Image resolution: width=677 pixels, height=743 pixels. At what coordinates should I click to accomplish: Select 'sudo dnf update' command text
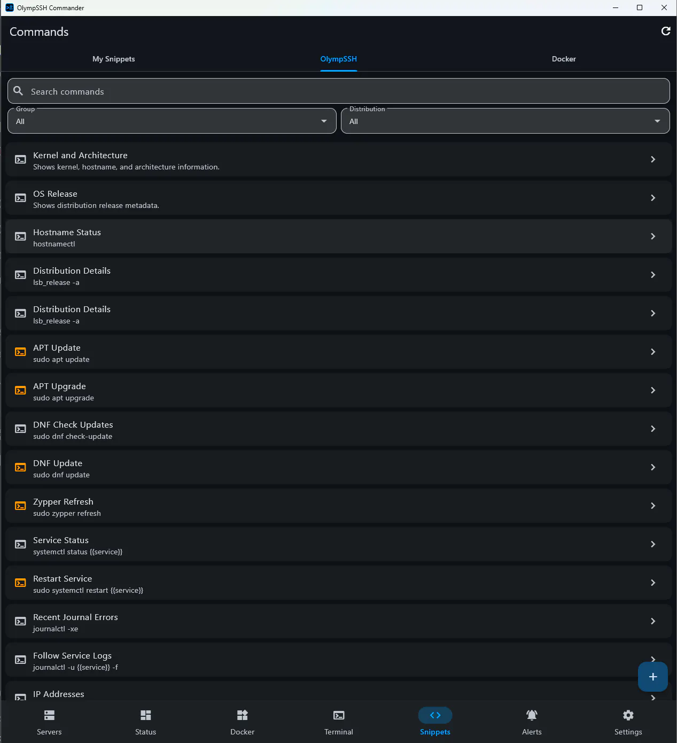[61, 475]
